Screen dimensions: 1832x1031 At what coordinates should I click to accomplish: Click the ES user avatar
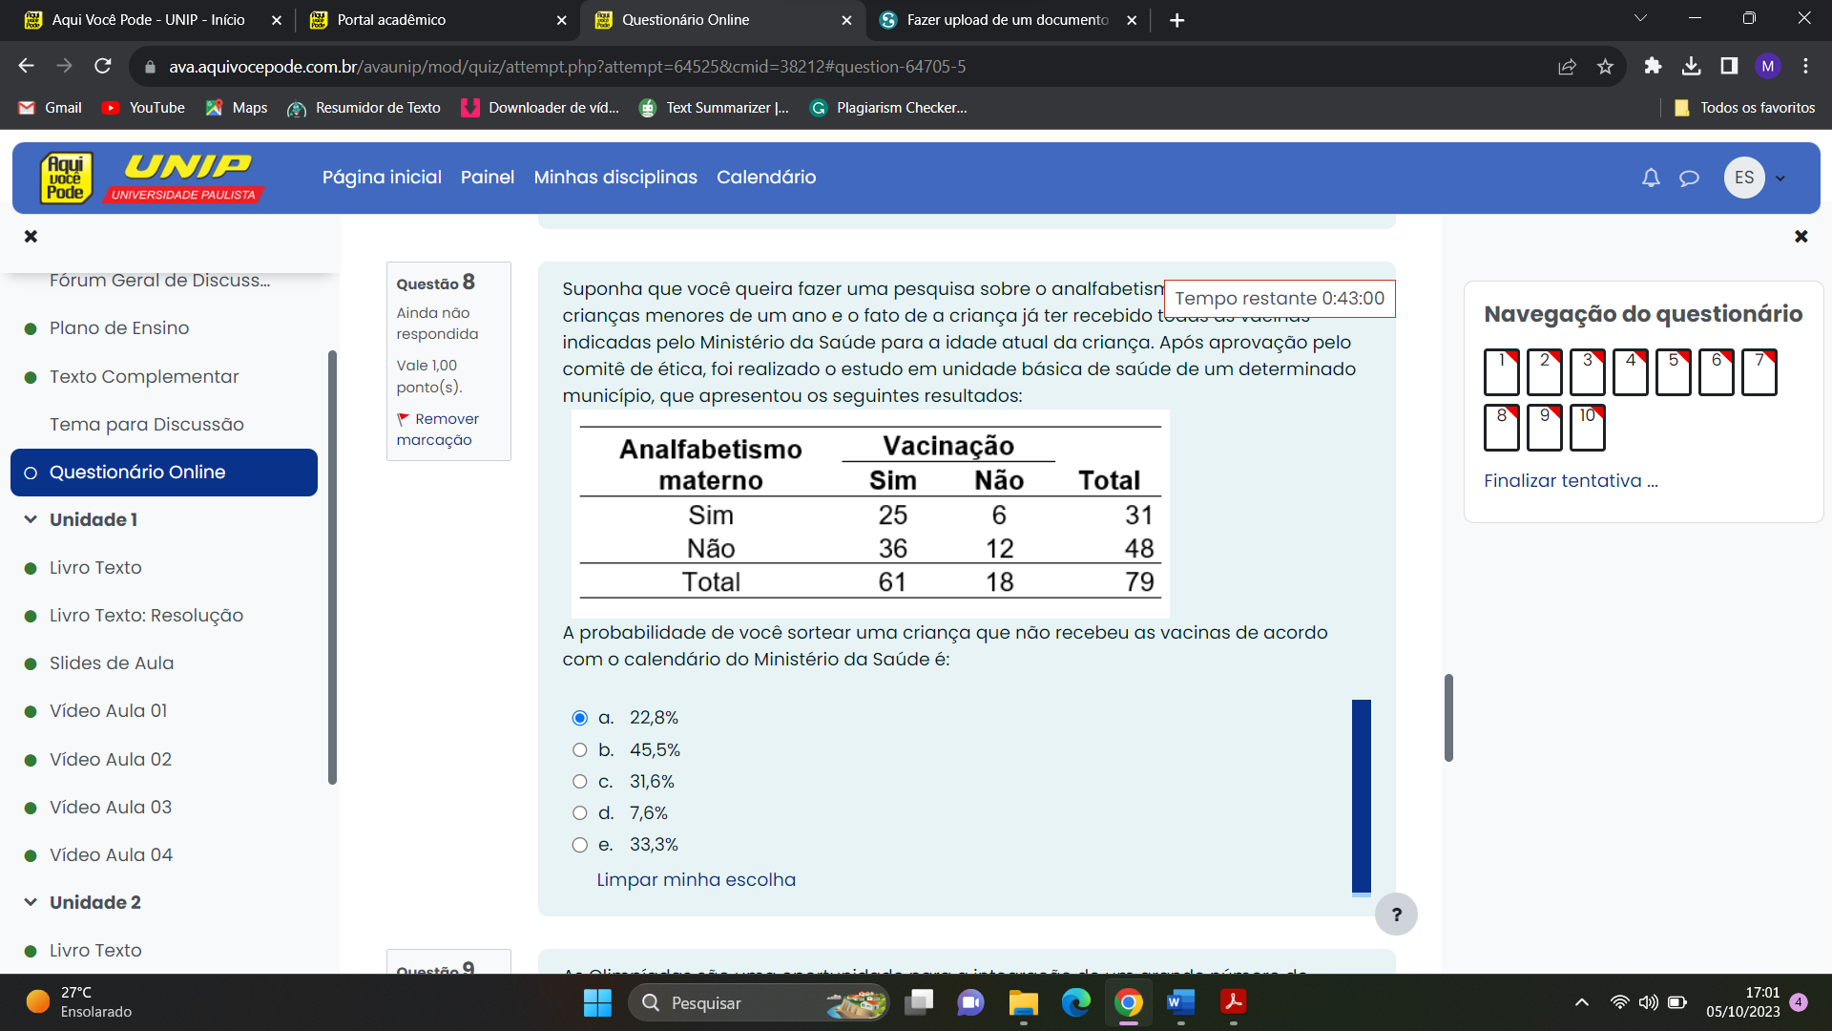[x=1744, y=178]
